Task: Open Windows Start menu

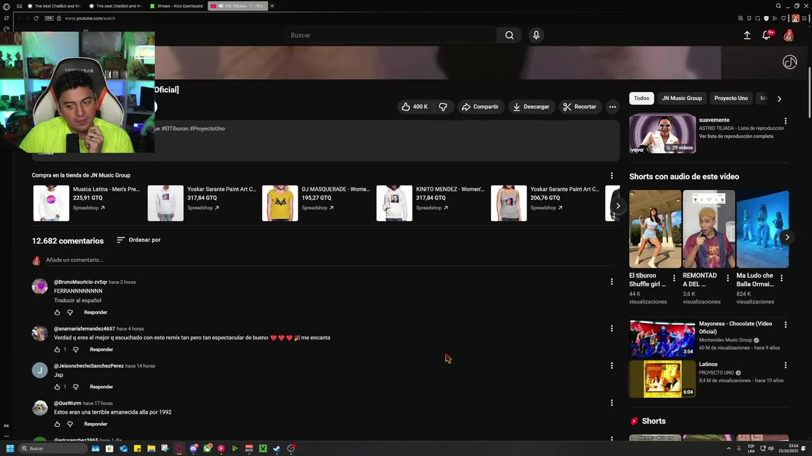Action: point(10,448)
